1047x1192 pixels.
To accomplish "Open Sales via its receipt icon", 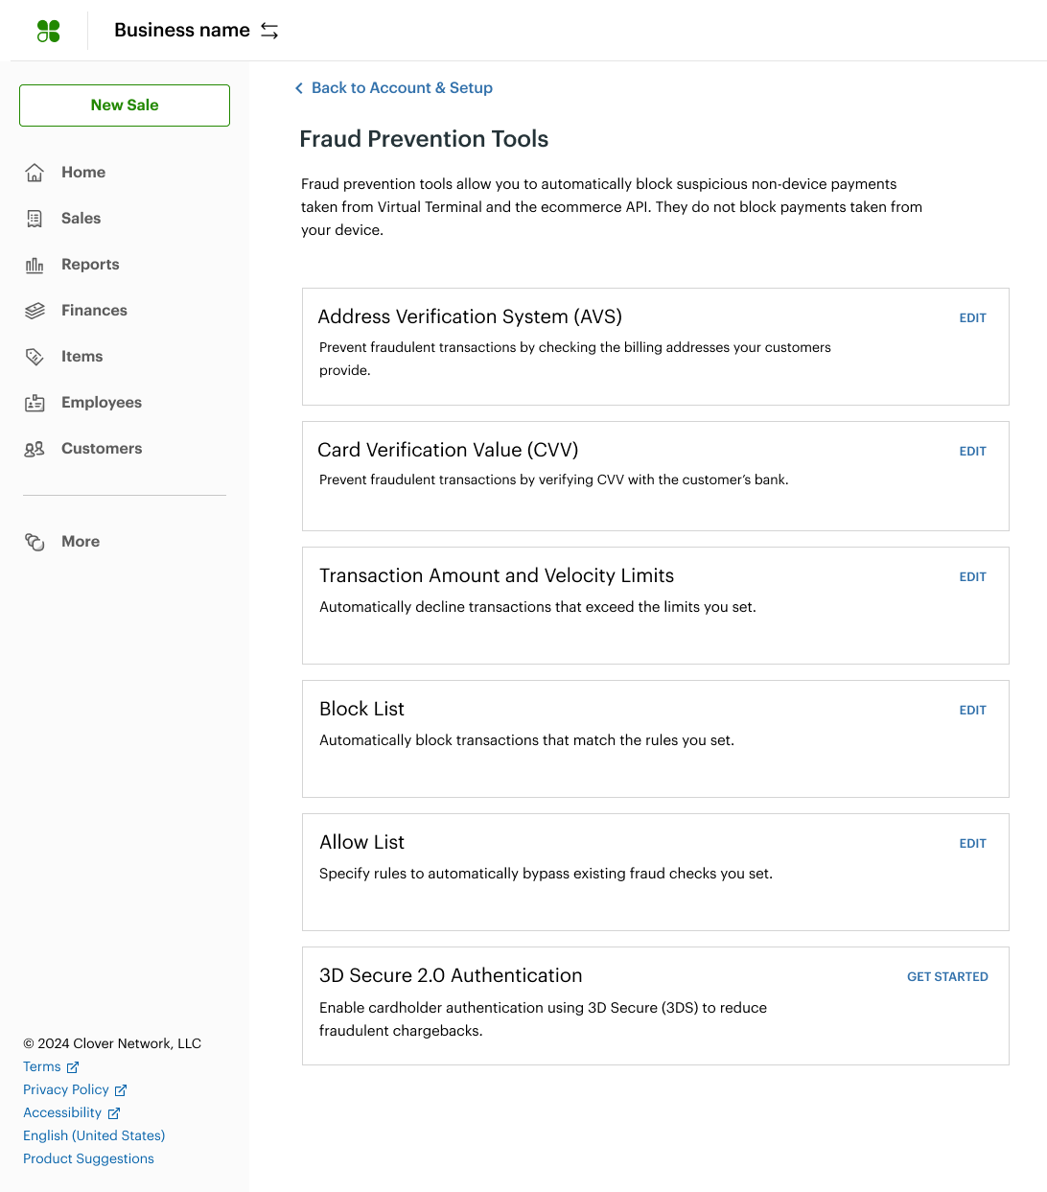I will (x=35, y=218).
